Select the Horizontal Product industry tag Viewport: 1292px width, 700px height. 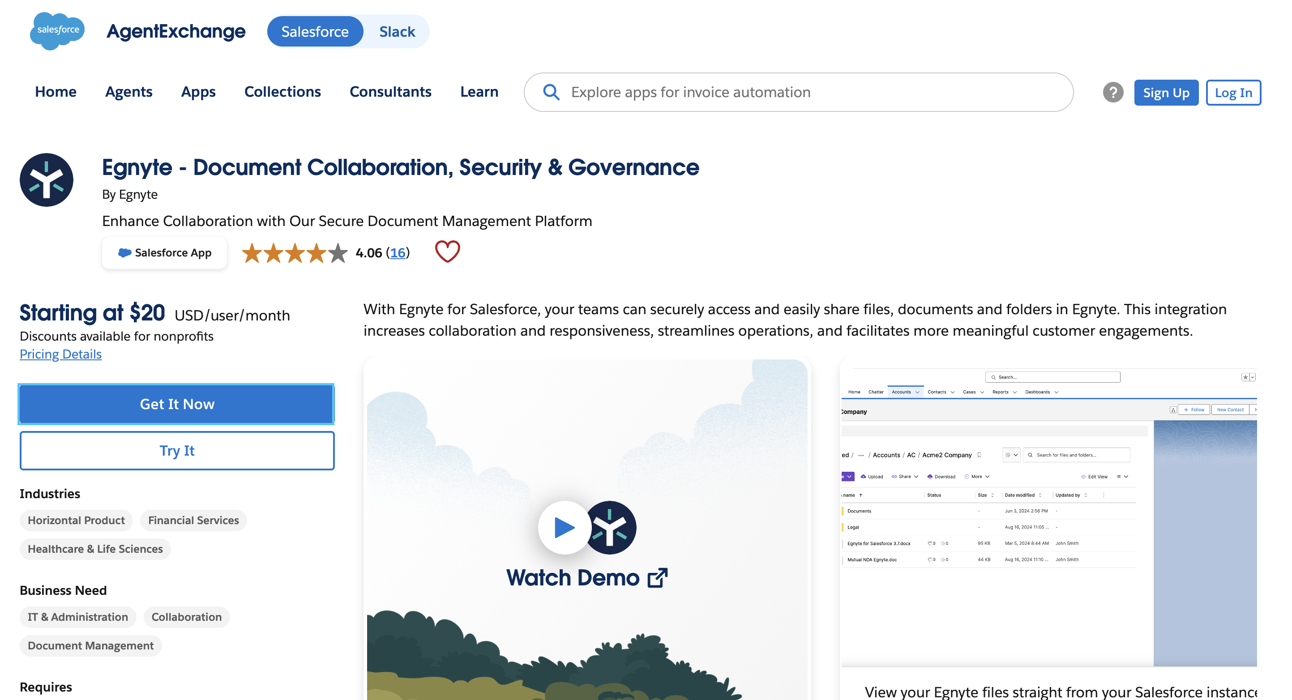76,521
